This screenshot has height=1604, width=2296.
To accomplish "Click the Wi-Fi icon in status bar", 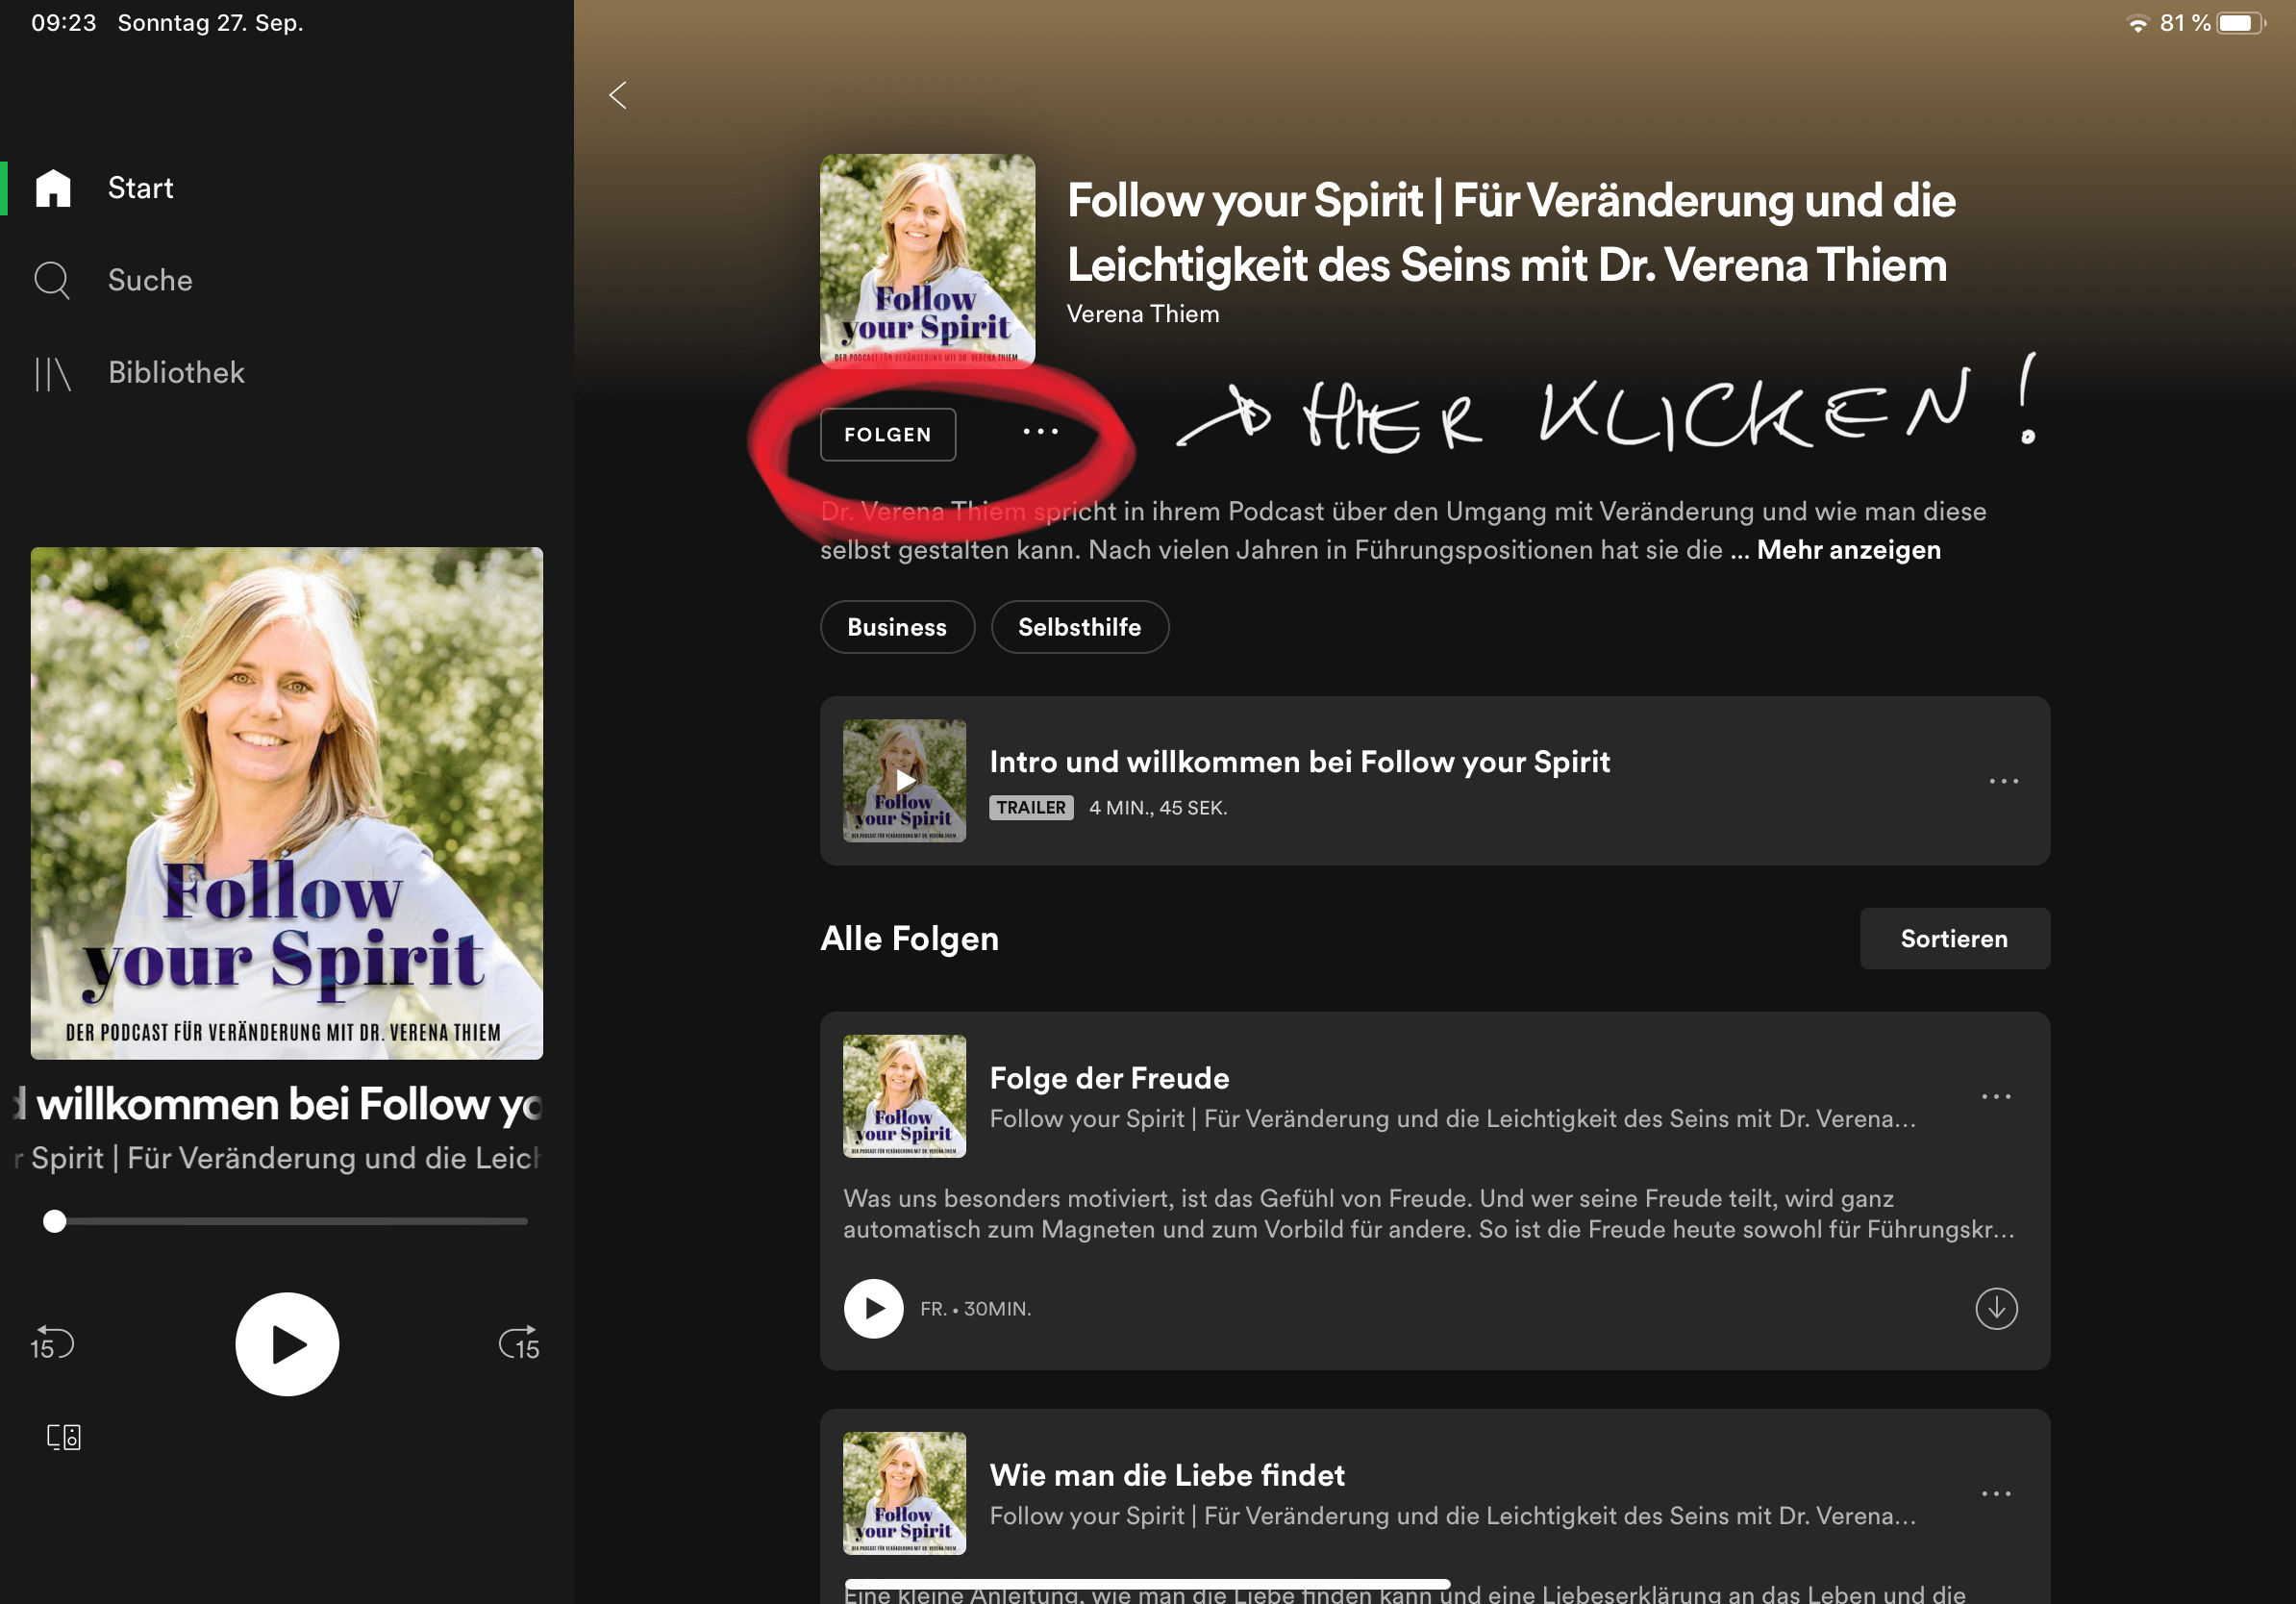I will 2137,23.
